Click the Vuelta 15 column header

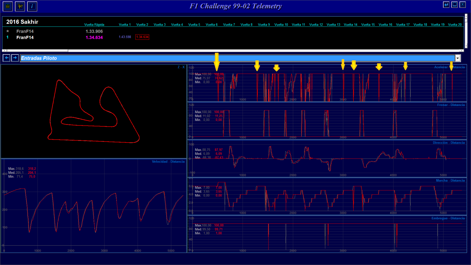point(368,25)
